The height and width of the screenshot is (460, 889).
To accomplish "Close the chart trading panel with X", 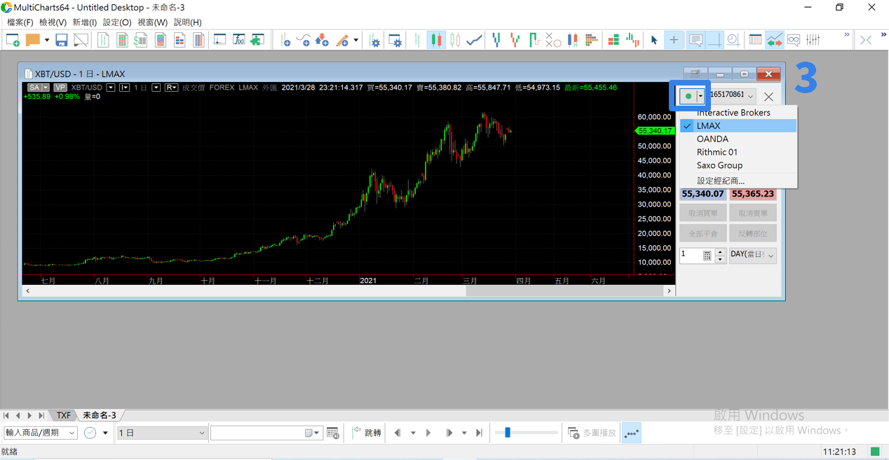I will [769, 97].
